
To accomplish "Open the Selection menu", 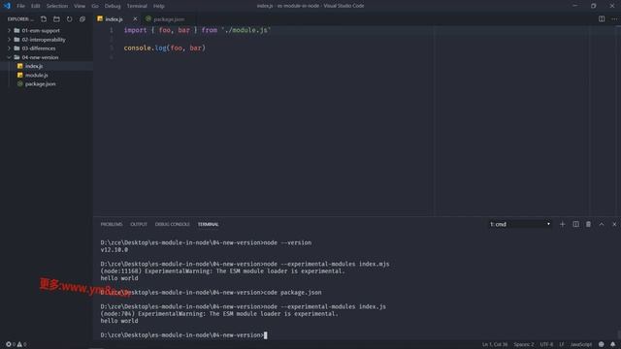I will pos(57,6).
